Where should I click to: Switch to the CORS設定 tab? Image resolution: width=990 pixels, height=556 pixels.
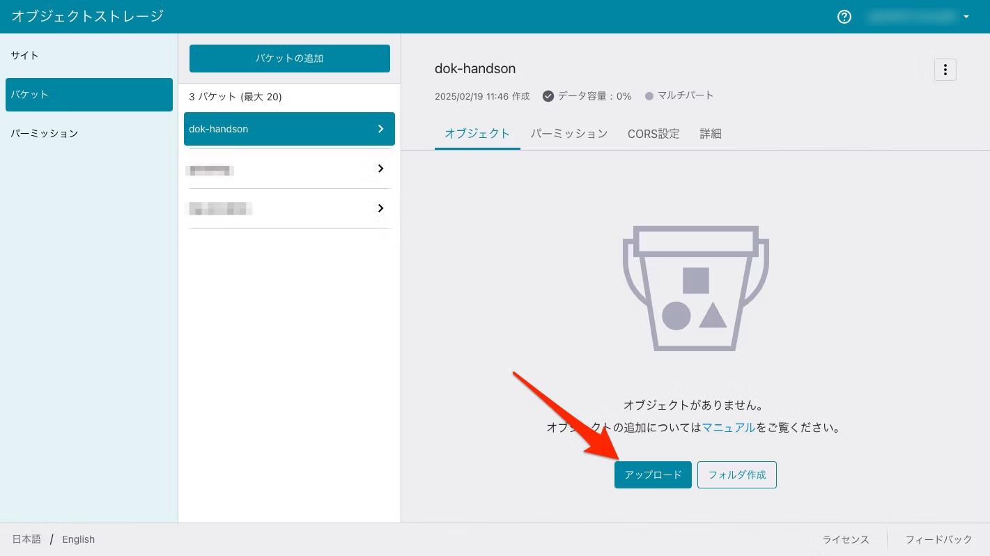tap(653, 134)
